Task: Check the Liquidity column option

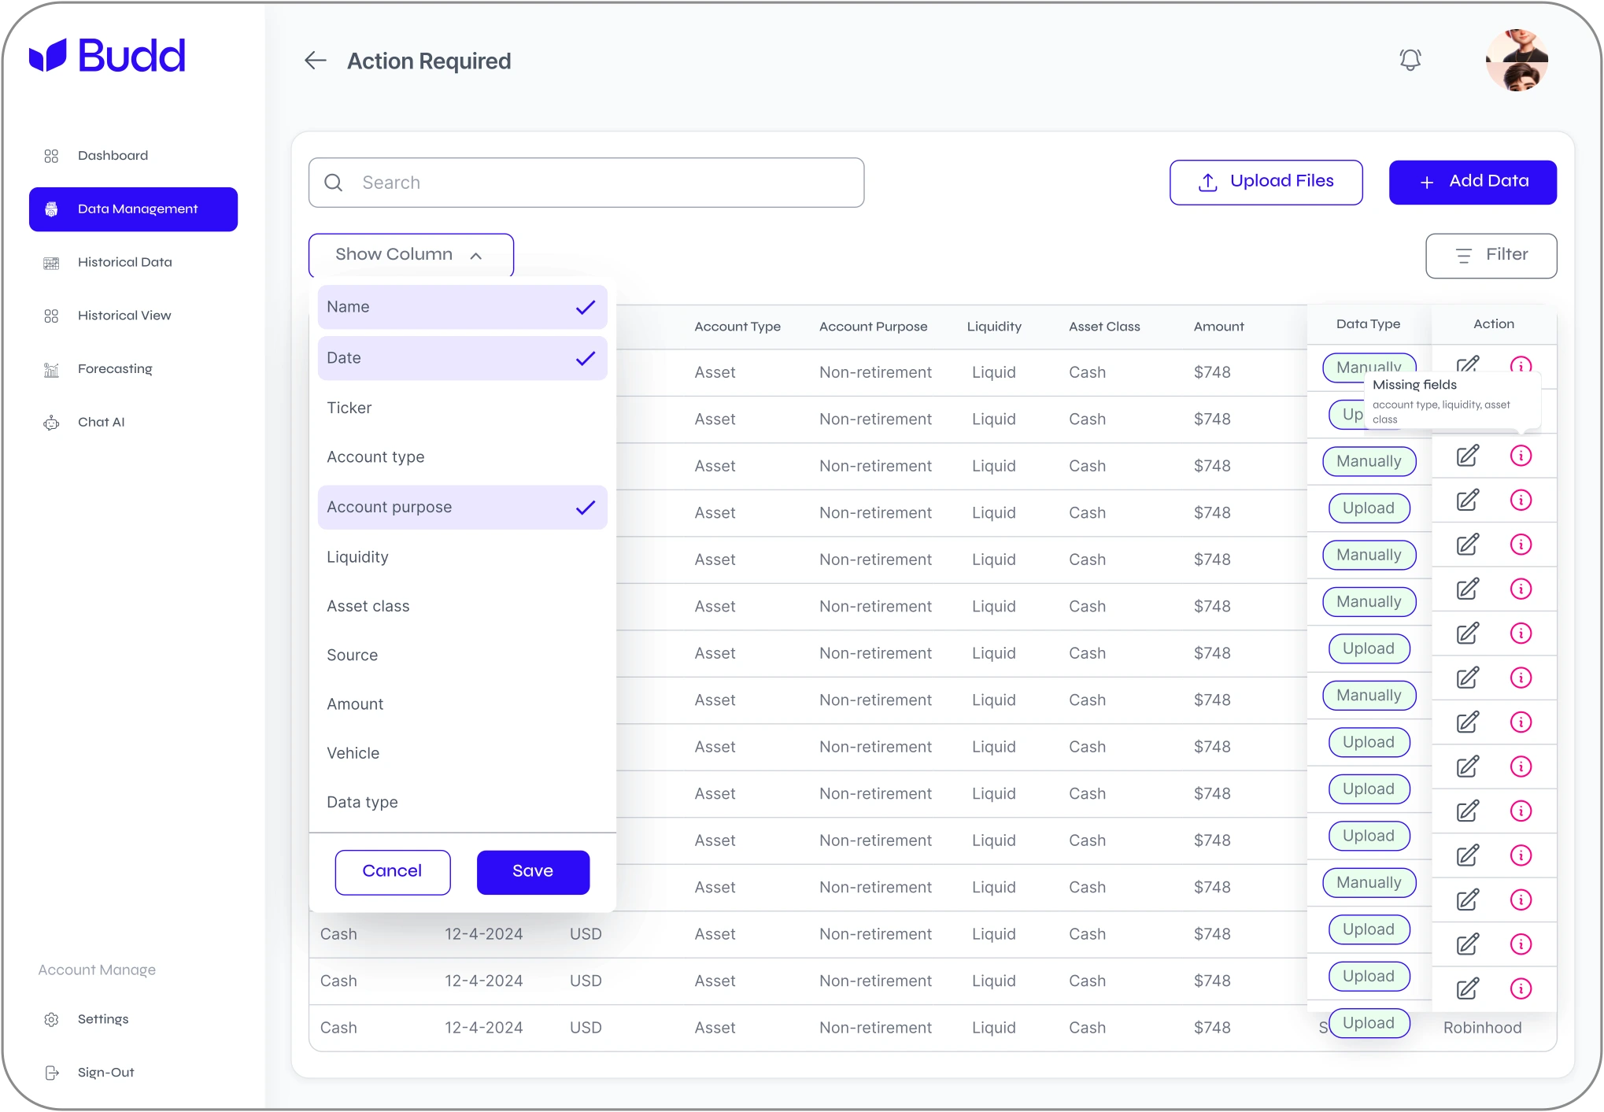Action: tap(462, 557)
